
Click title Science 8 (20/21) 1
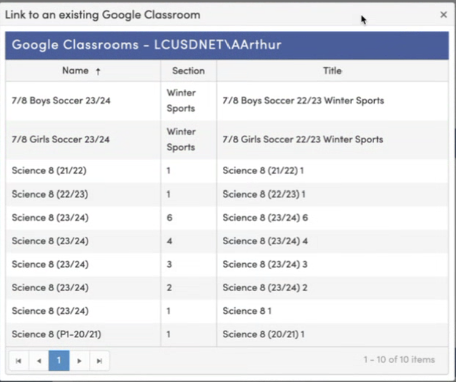point(264,334)
